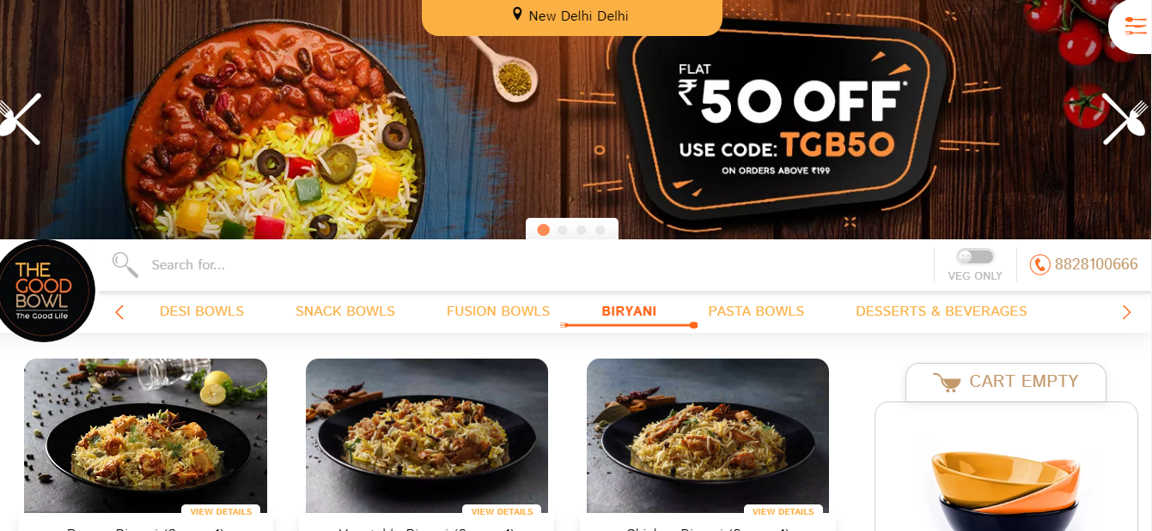This screenshot has height=531, width=1152.
Task: Open the filter menu icon at top right
Action: pyautogui.click(x=1135, y=27)
